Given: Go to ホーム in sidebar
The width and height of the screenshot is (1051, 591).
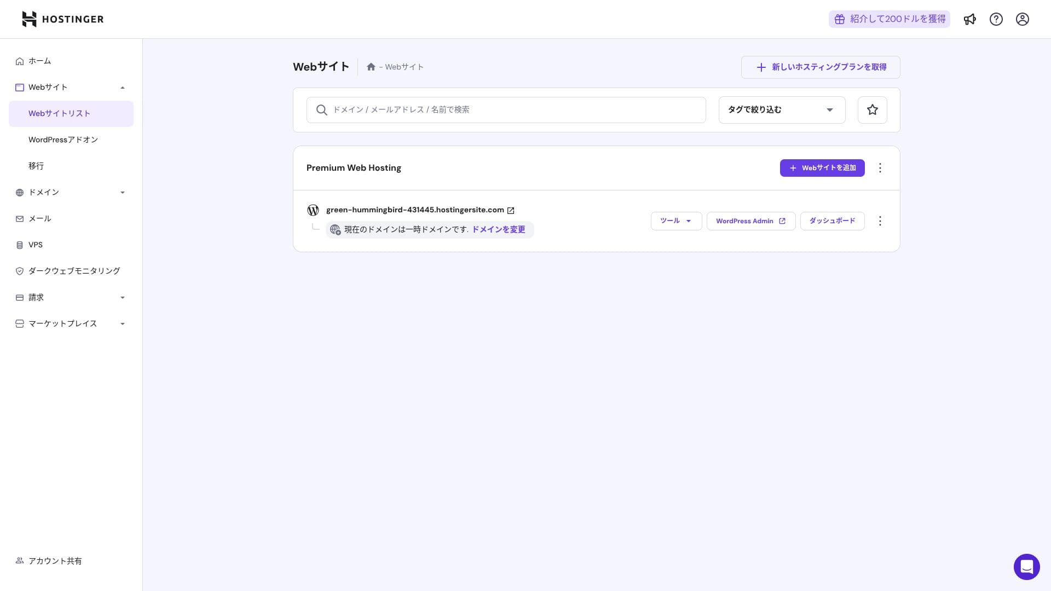Looking at the screenshot, I should (x=71, y=61).
